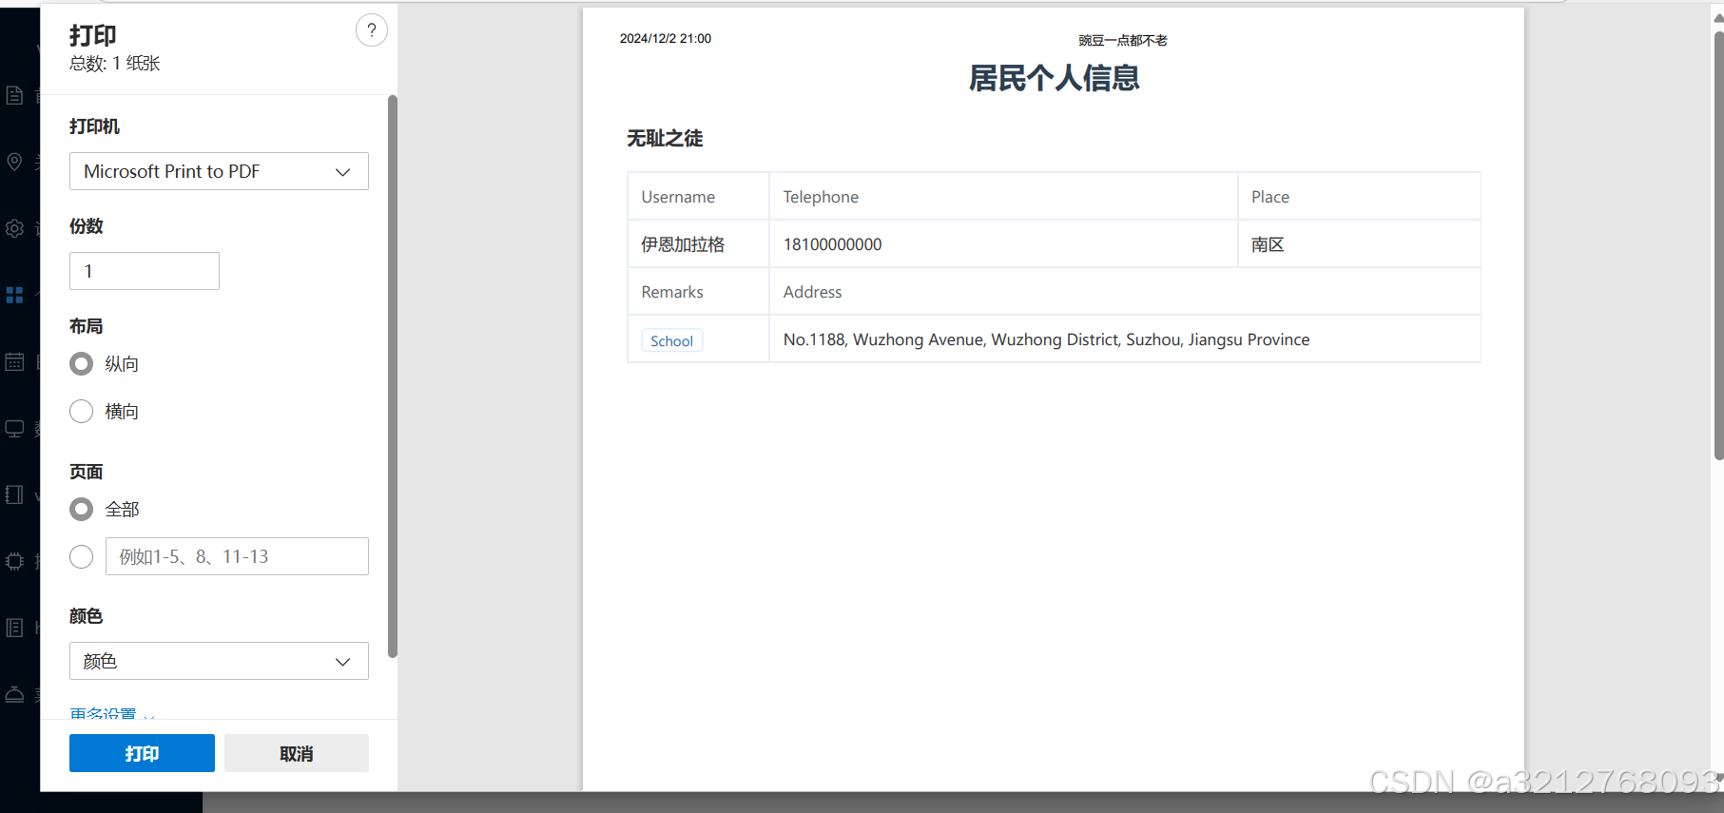Select the custom page range radio button
Screen dimensions: 1724x813
[x=82, y=557]
